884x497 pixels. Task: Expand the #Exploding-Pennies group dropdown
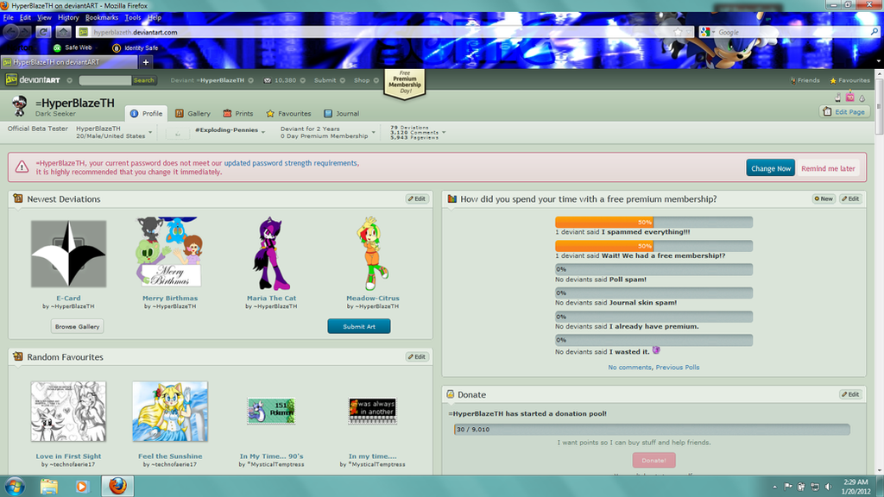point(263,132)
